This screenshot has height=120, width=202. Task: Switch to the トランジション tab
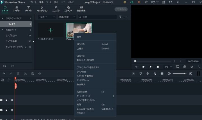tap(42, 9)
